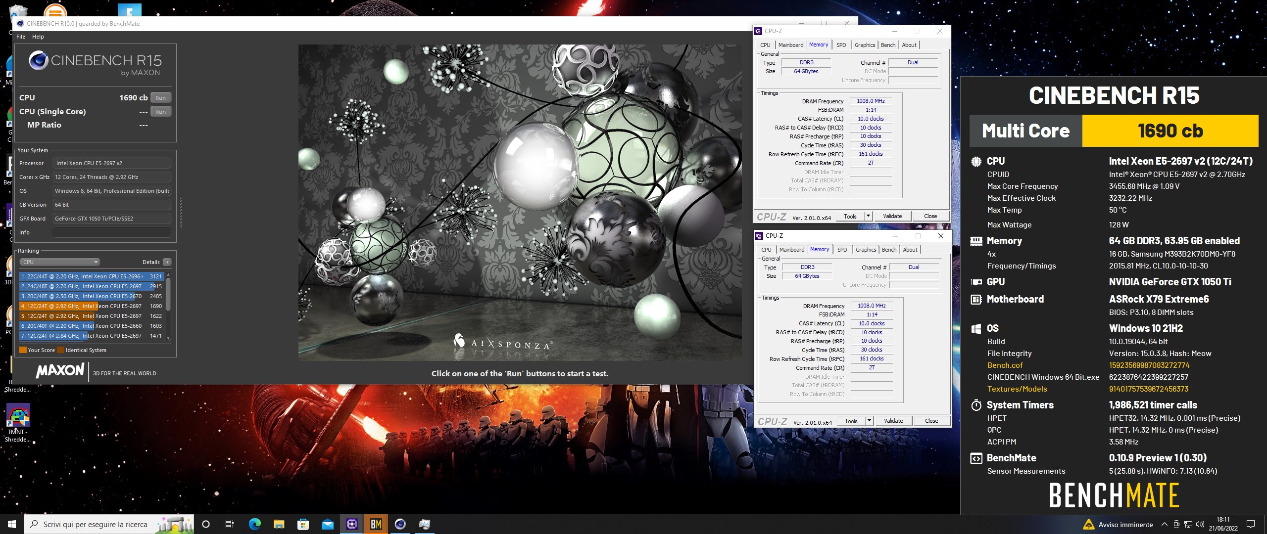Click the CPU chip icon in BenchMate panel

pyautogui.click(x=976, y=161)
